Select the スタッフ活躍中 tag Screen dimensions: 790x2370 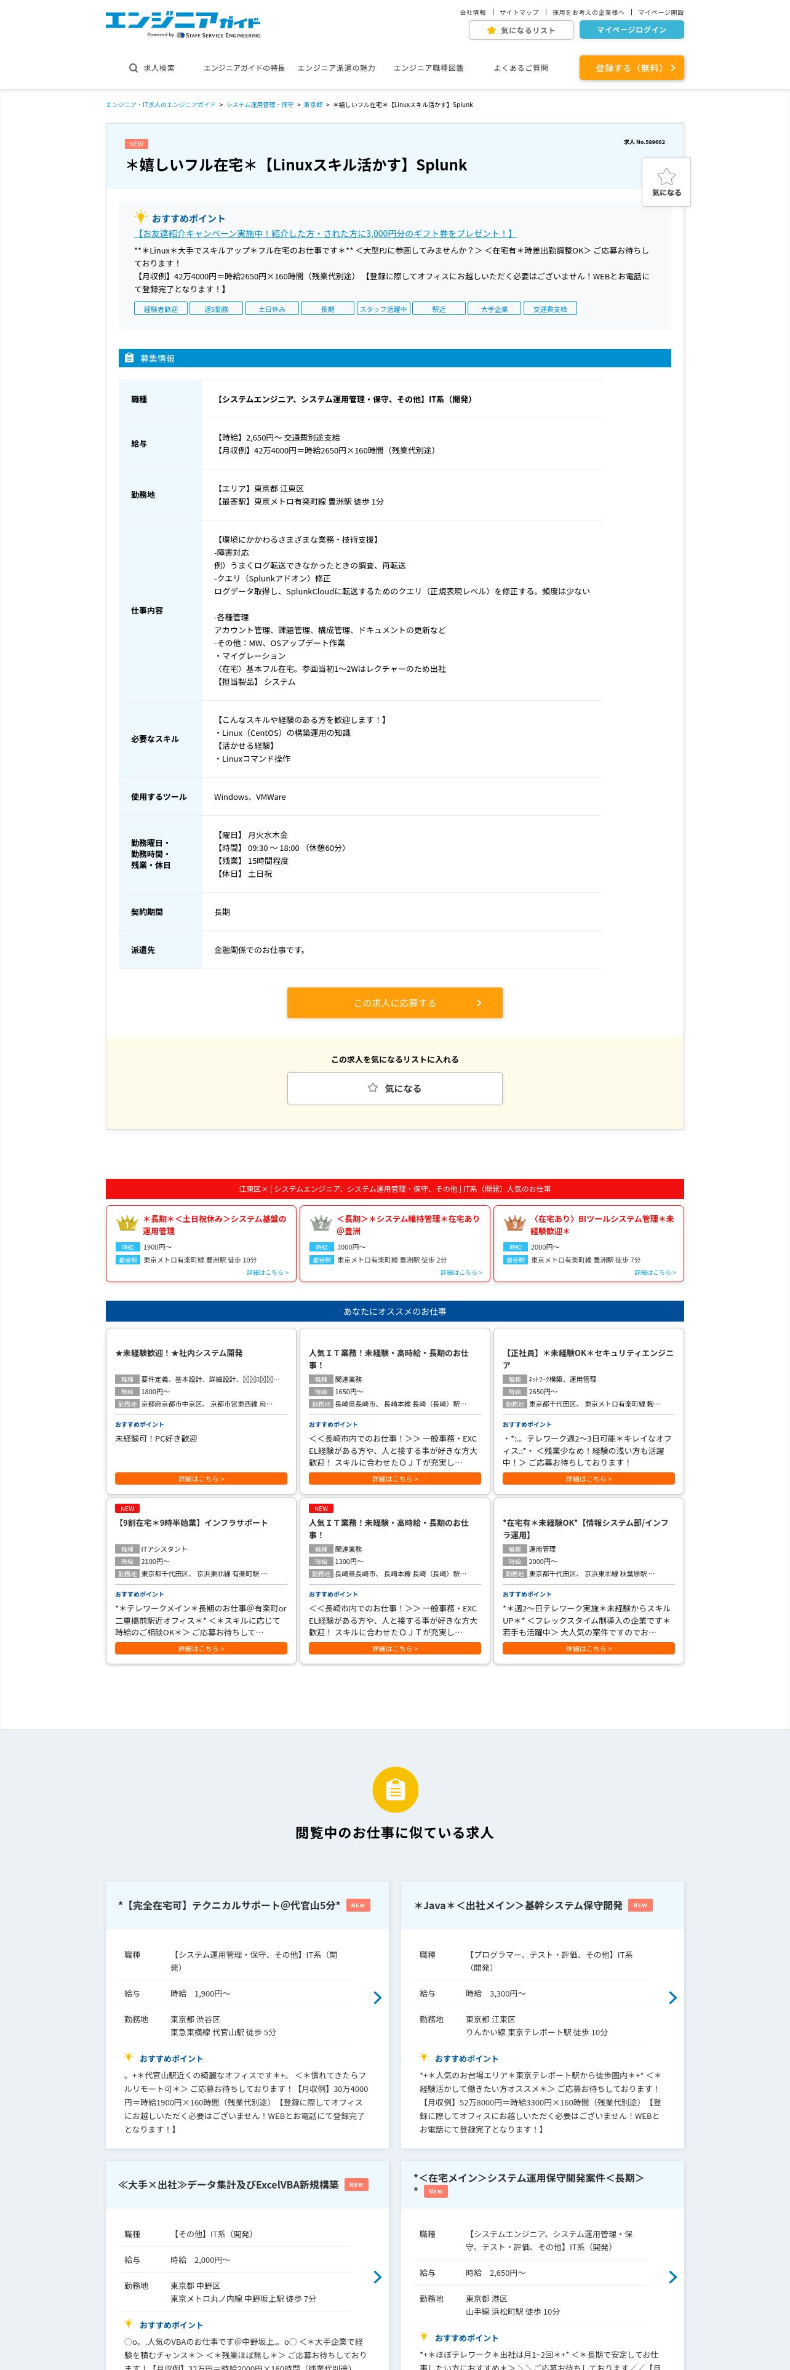tap(383, 309)
